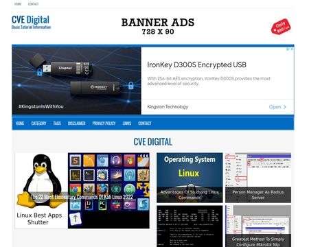Click the Kingston Technology advertiser name
The width and height of the screenshot is (309, 247).
(x=168, y=107)
